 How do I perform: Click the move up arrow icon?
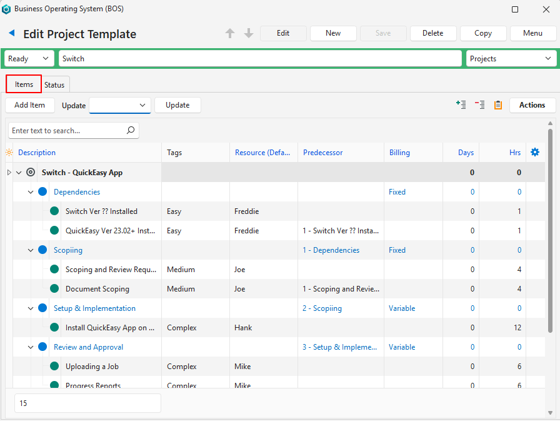pos(230,34)
